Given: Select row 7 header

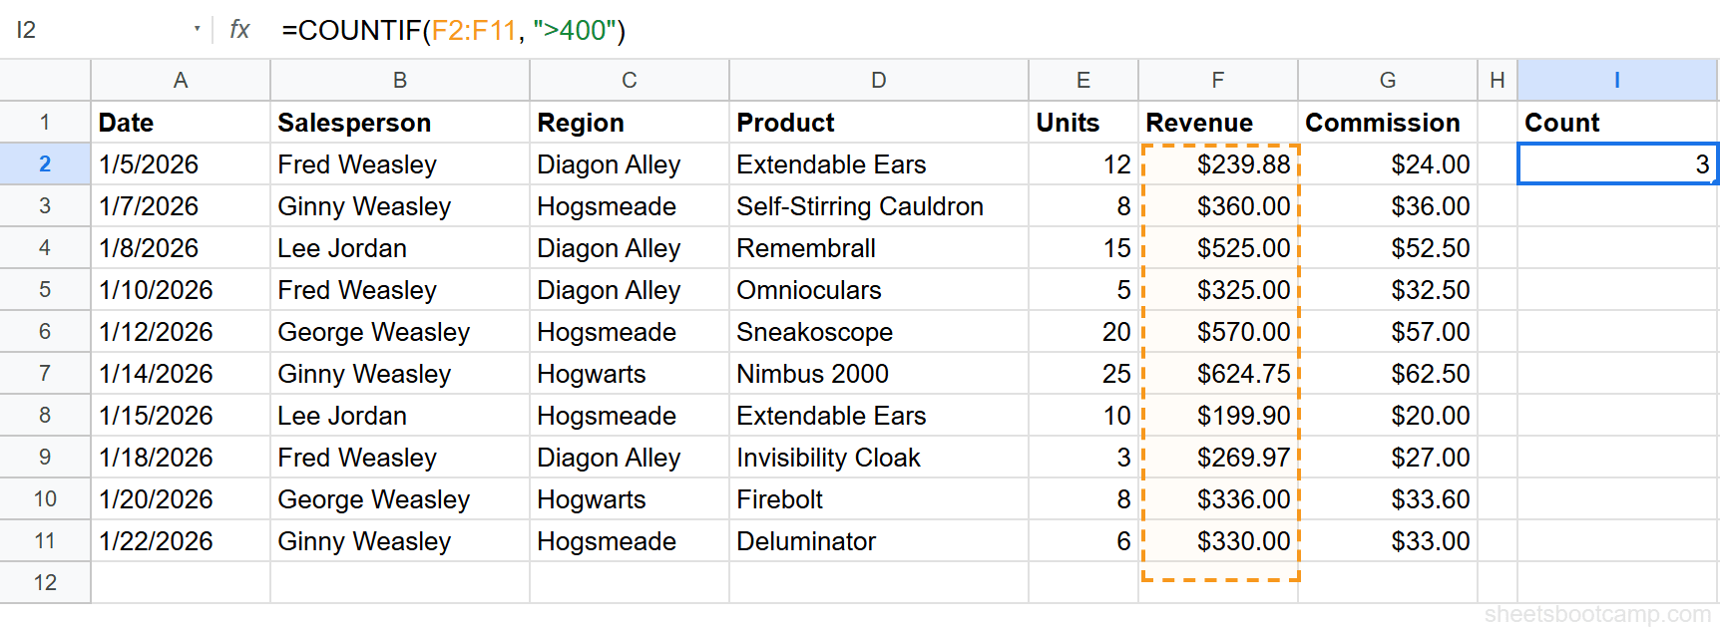Looking at the screenshot, I should coord(44,373).
